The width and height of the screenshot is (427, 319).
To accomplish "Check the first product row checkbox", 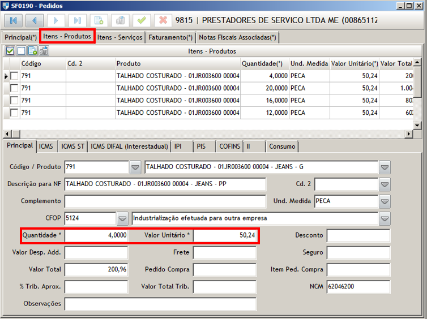I will pos(14,76).
